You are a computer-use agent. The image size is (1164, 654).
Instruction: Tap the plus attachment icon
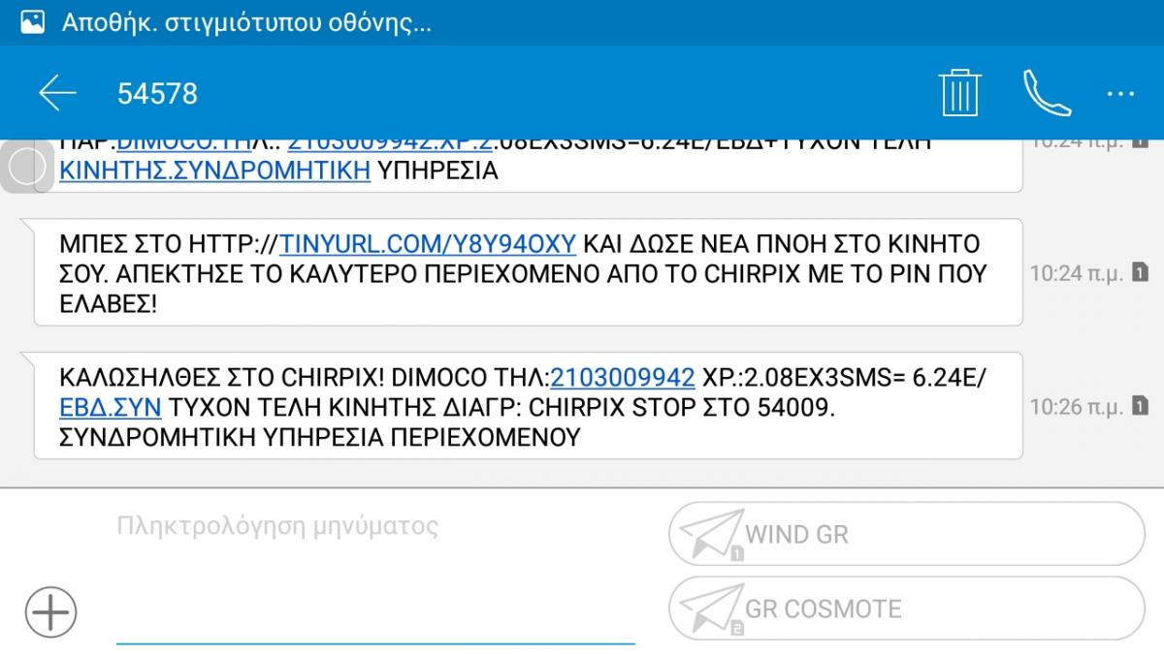tap(50, 611)
